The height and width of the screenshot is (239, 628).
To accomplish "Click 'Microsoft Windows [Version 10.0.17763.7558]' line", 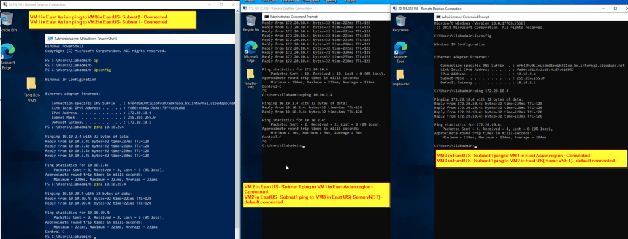I will pyautogui.click(x=480, y=23).
